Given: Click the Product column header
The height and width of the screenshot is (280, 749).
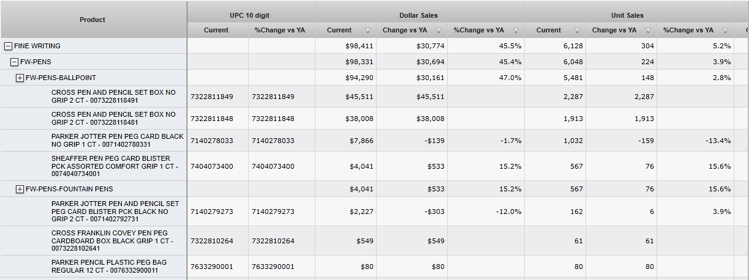Looking at the screenshot, I should coord(92,20).
